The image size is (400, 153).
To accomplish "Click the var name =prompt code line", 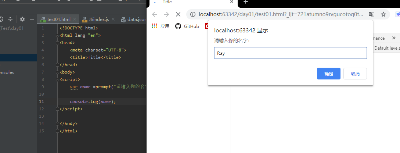I will (108, 87).
